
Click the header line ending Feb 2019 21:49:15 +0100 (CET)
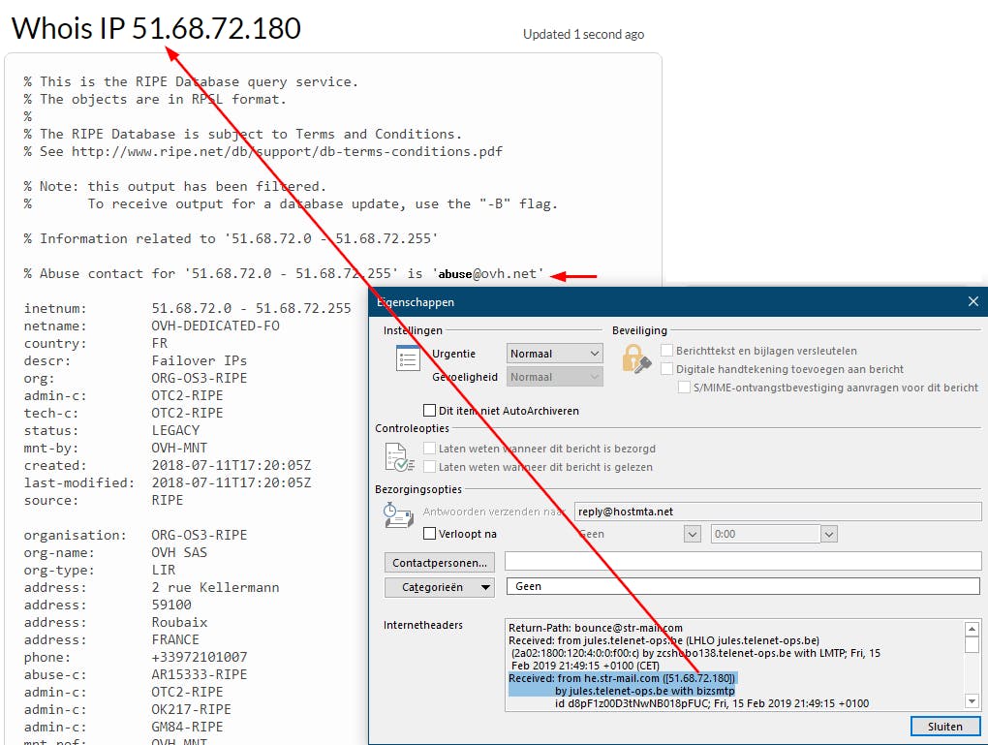pyautogui.click(x=585, y=666)
